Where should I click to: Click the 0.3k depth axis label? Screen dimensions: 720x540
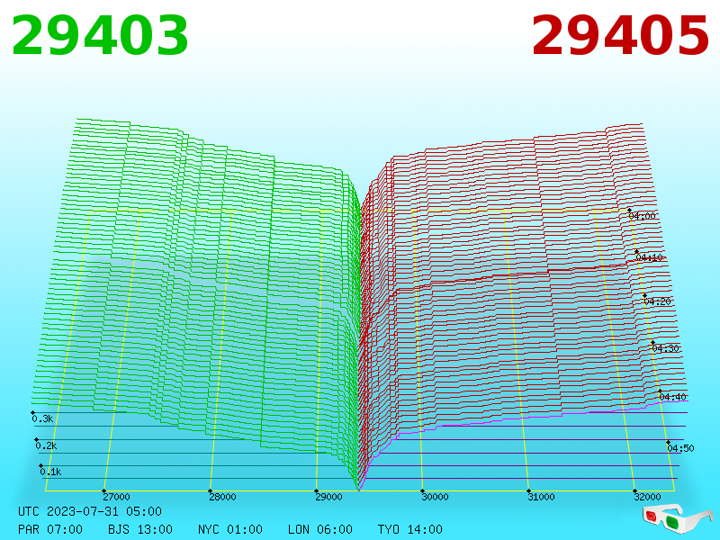point(42,418)
